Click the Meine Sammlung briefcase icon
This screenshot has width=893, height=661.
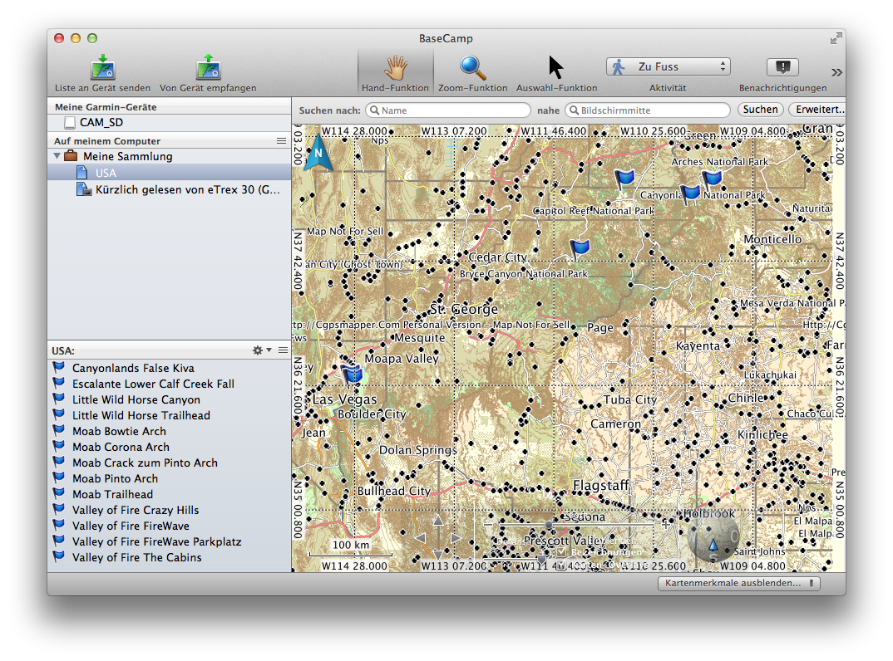coord(71,156)
